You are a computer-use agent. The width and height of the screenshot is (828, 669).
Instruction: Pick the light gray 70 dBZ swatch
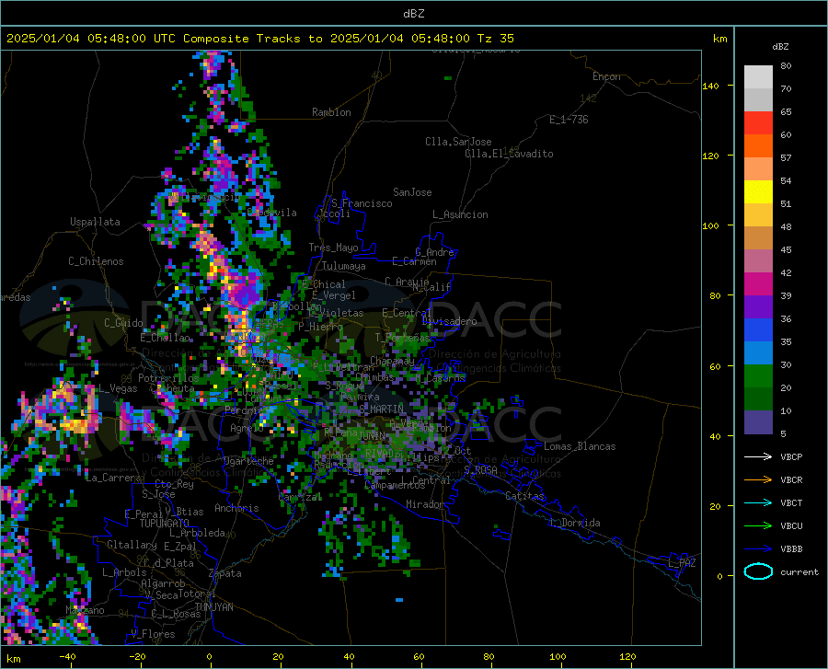click(758, 77)
